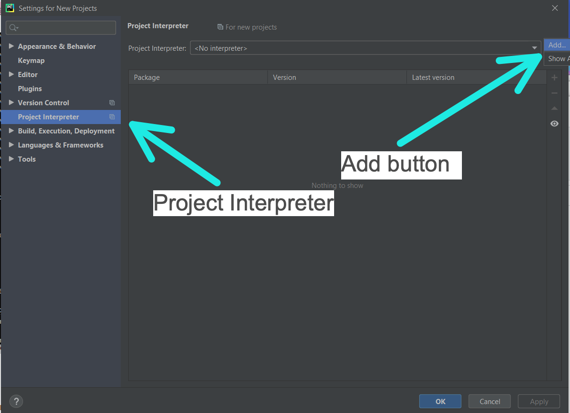This screenshot has height=413, width=570.
Task: Select Add... from the interpreter menu
Action: [557, 45]
